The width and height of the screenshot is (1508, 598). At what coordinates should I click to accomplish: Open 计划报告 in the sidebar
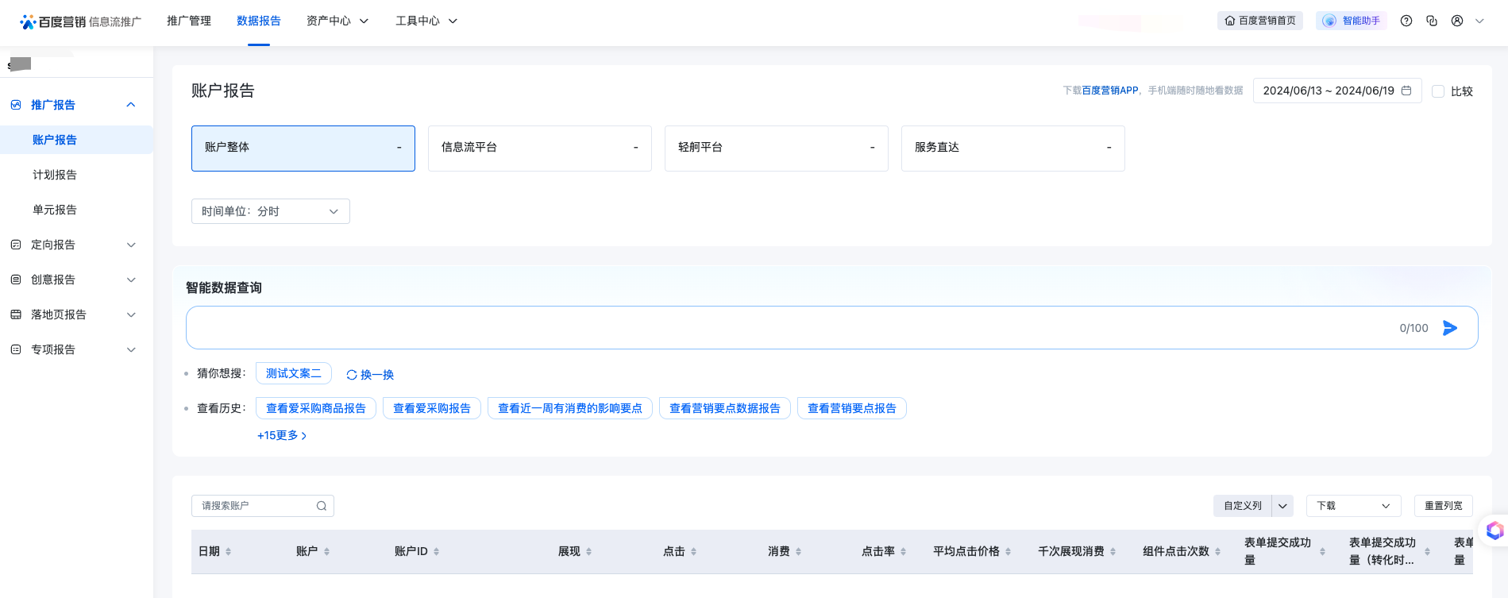(55, 175)
